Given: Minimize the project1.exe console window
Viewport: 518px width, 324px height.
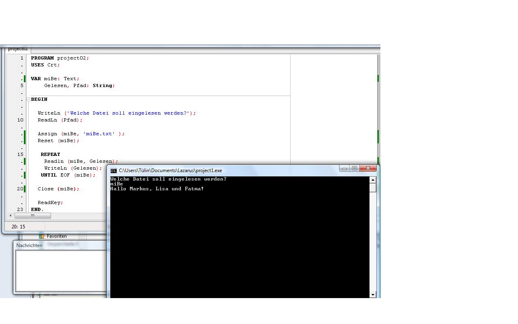Looking at the screenshot, I should click(344, 168).
